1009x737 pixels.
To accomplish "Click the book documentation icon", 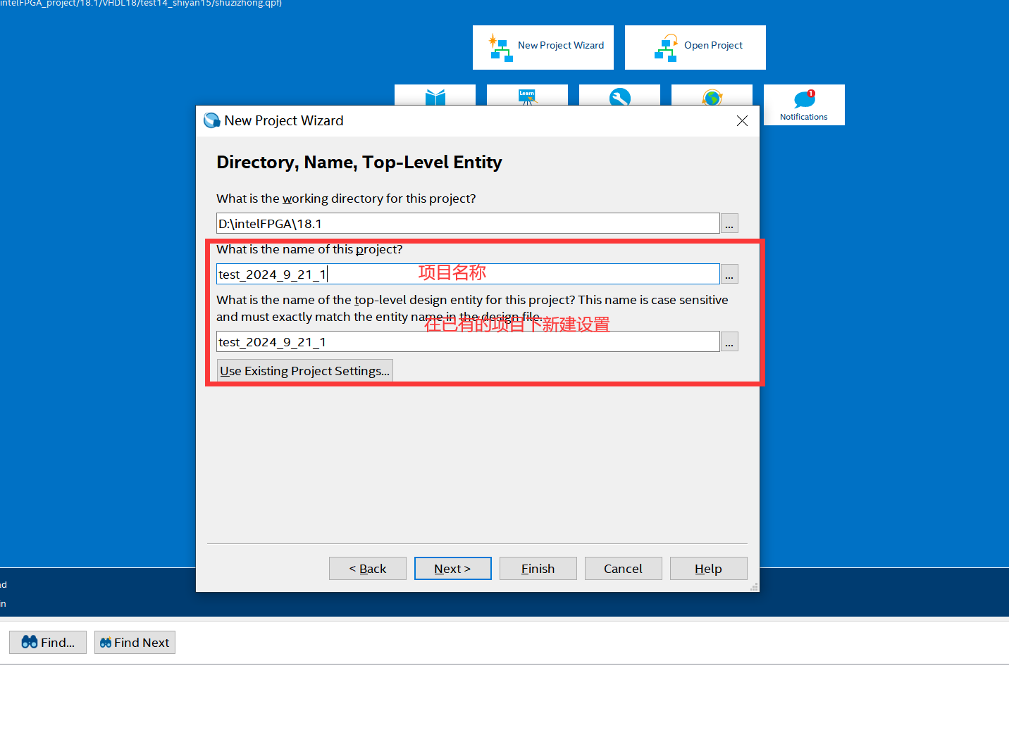I will [435, 96].
